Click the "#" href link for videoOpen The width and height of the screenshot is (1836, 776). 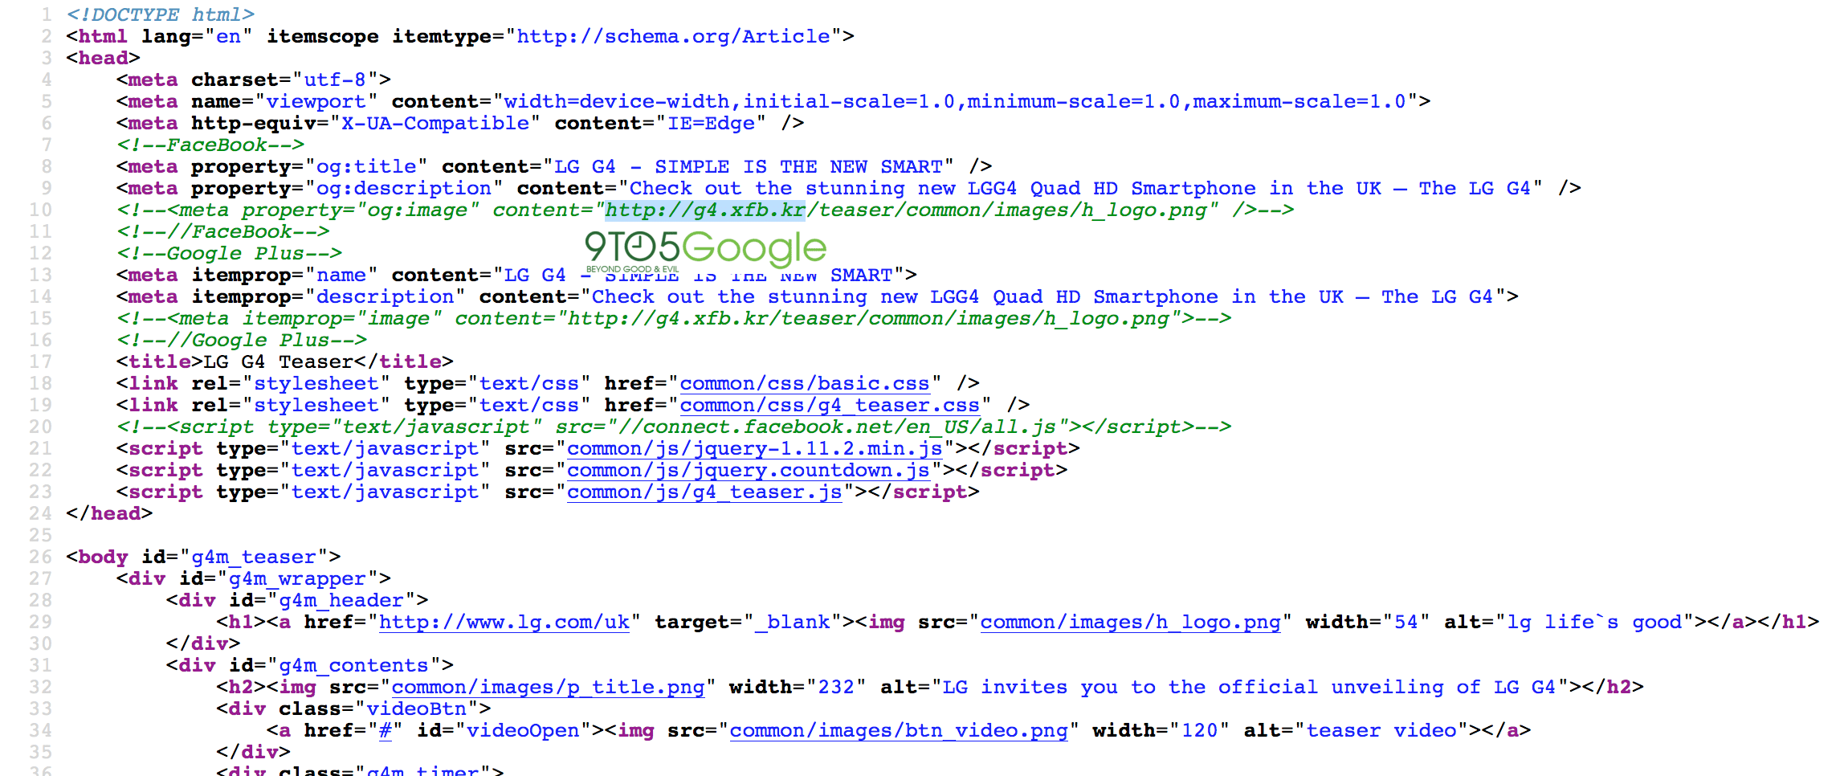coord(386,731)
